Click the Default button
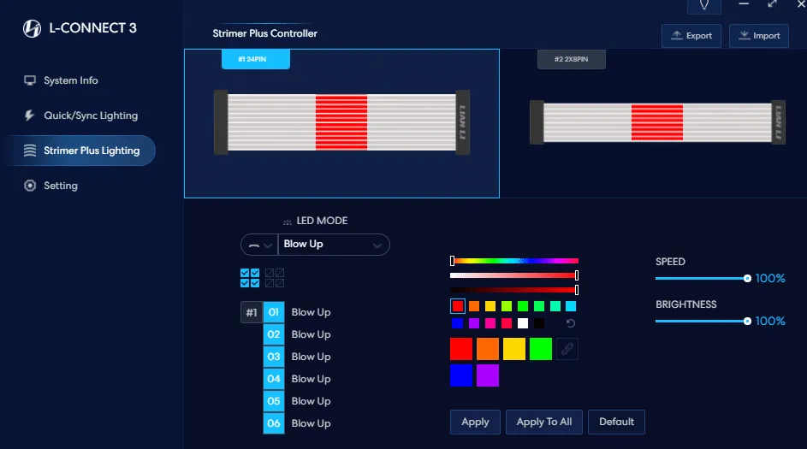 click(x=616, y=422)
